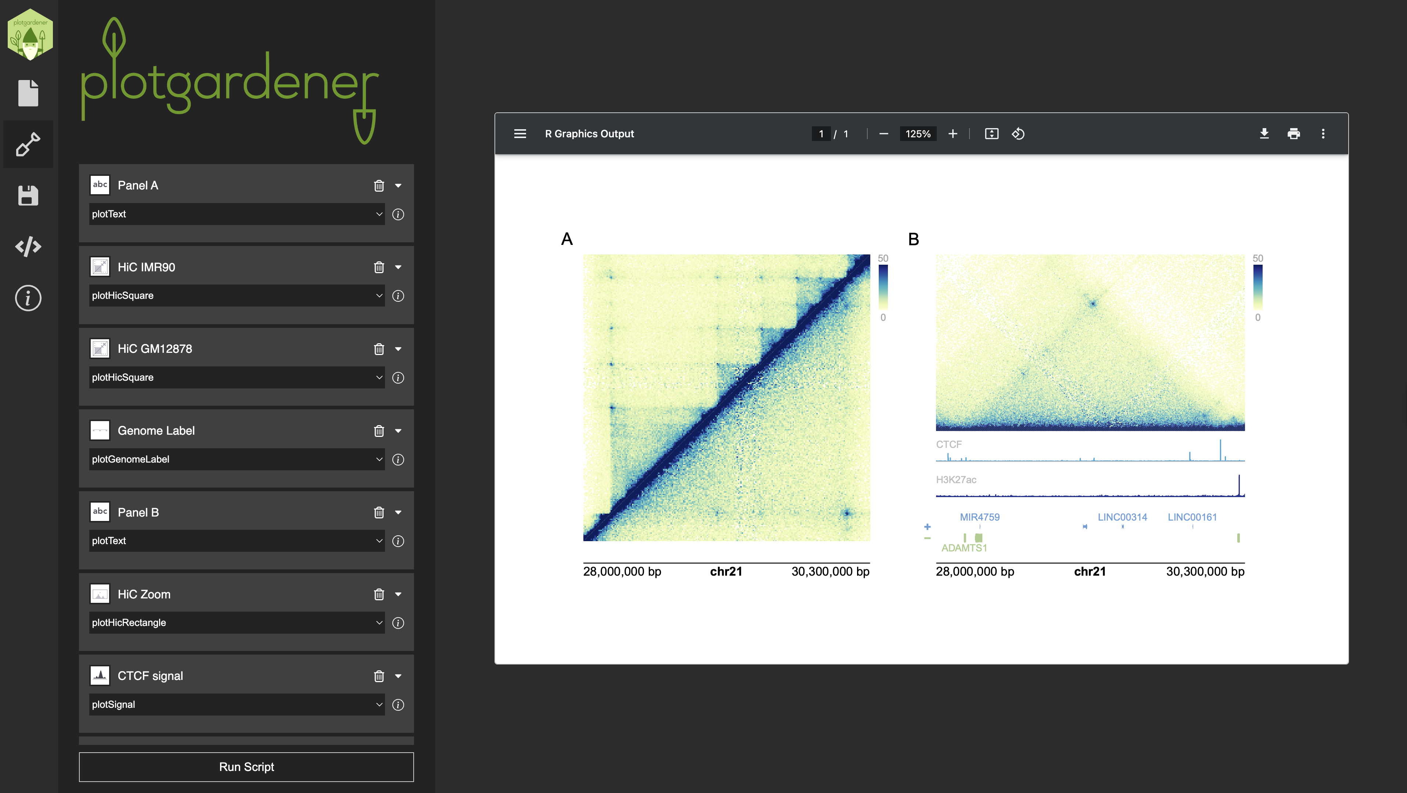This screenshot has width=1407, height=793.
Task: Zoom in the PDF viewer
Action: (x=953, y=134)
